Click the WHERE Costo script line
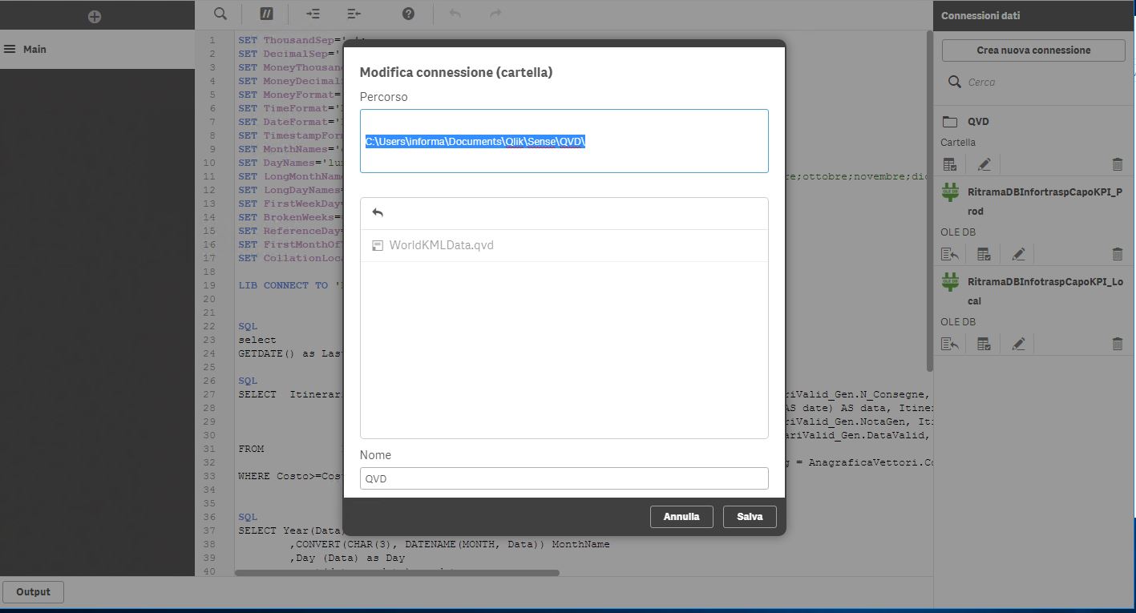 click(290, 476)
